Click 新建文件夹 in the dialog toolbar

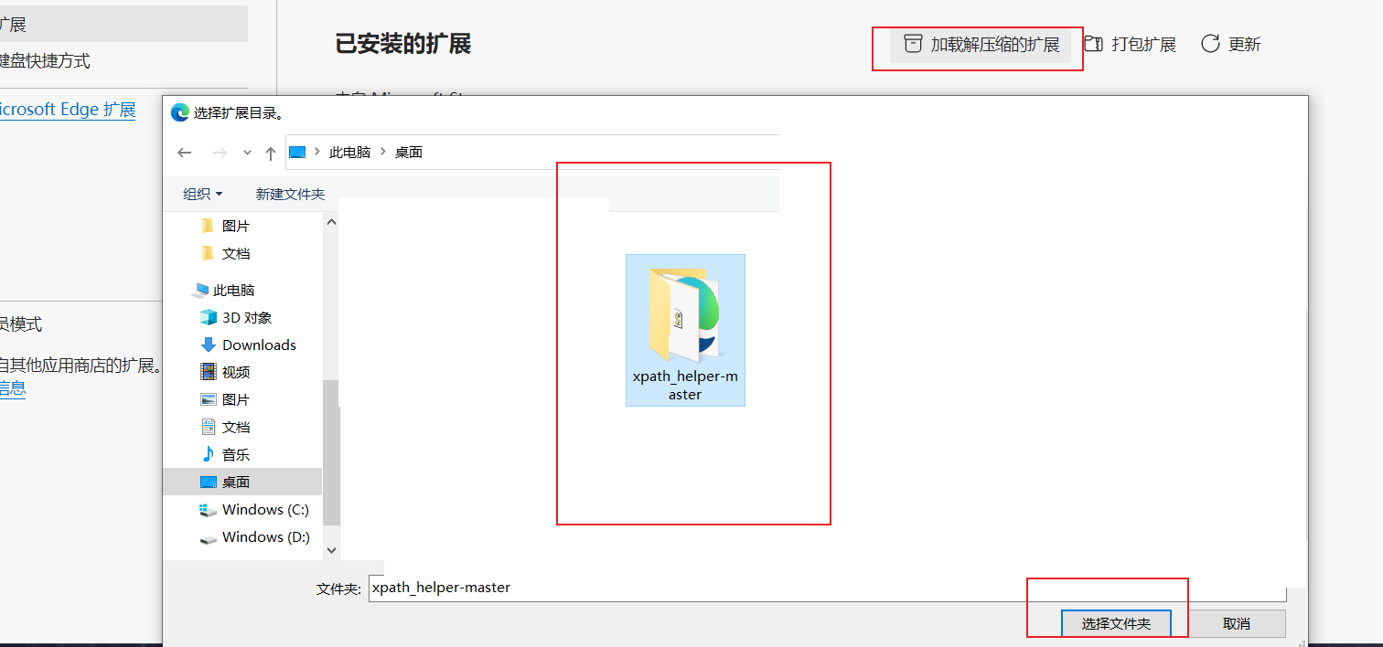pos(290,194)
